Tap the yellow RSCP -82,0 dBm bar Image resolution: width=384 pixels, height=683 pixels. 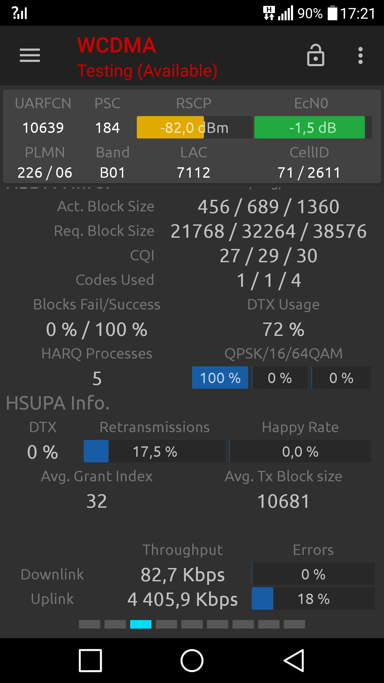pyautogui.click(x=194, y=127)
